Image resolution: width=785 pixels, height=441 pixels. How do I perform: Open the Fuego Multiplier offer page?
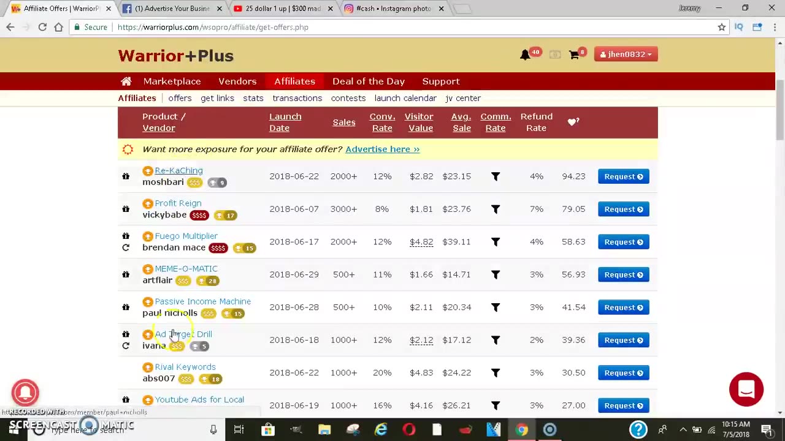click(186, 236)
